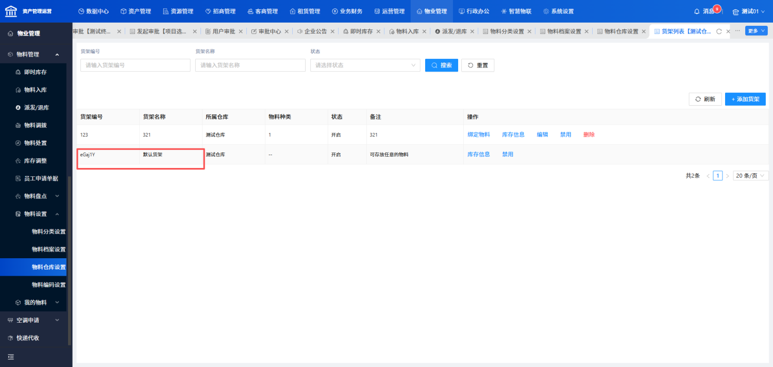
Task: Click 禁用 for shelf 123
Action: 565,135
